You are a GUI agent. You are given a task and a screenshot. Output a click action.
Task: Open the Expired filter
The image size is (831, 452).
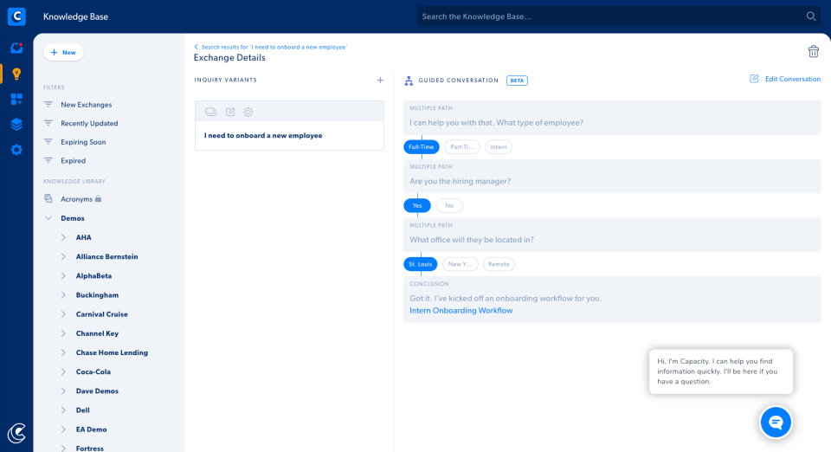coord(73,160)
